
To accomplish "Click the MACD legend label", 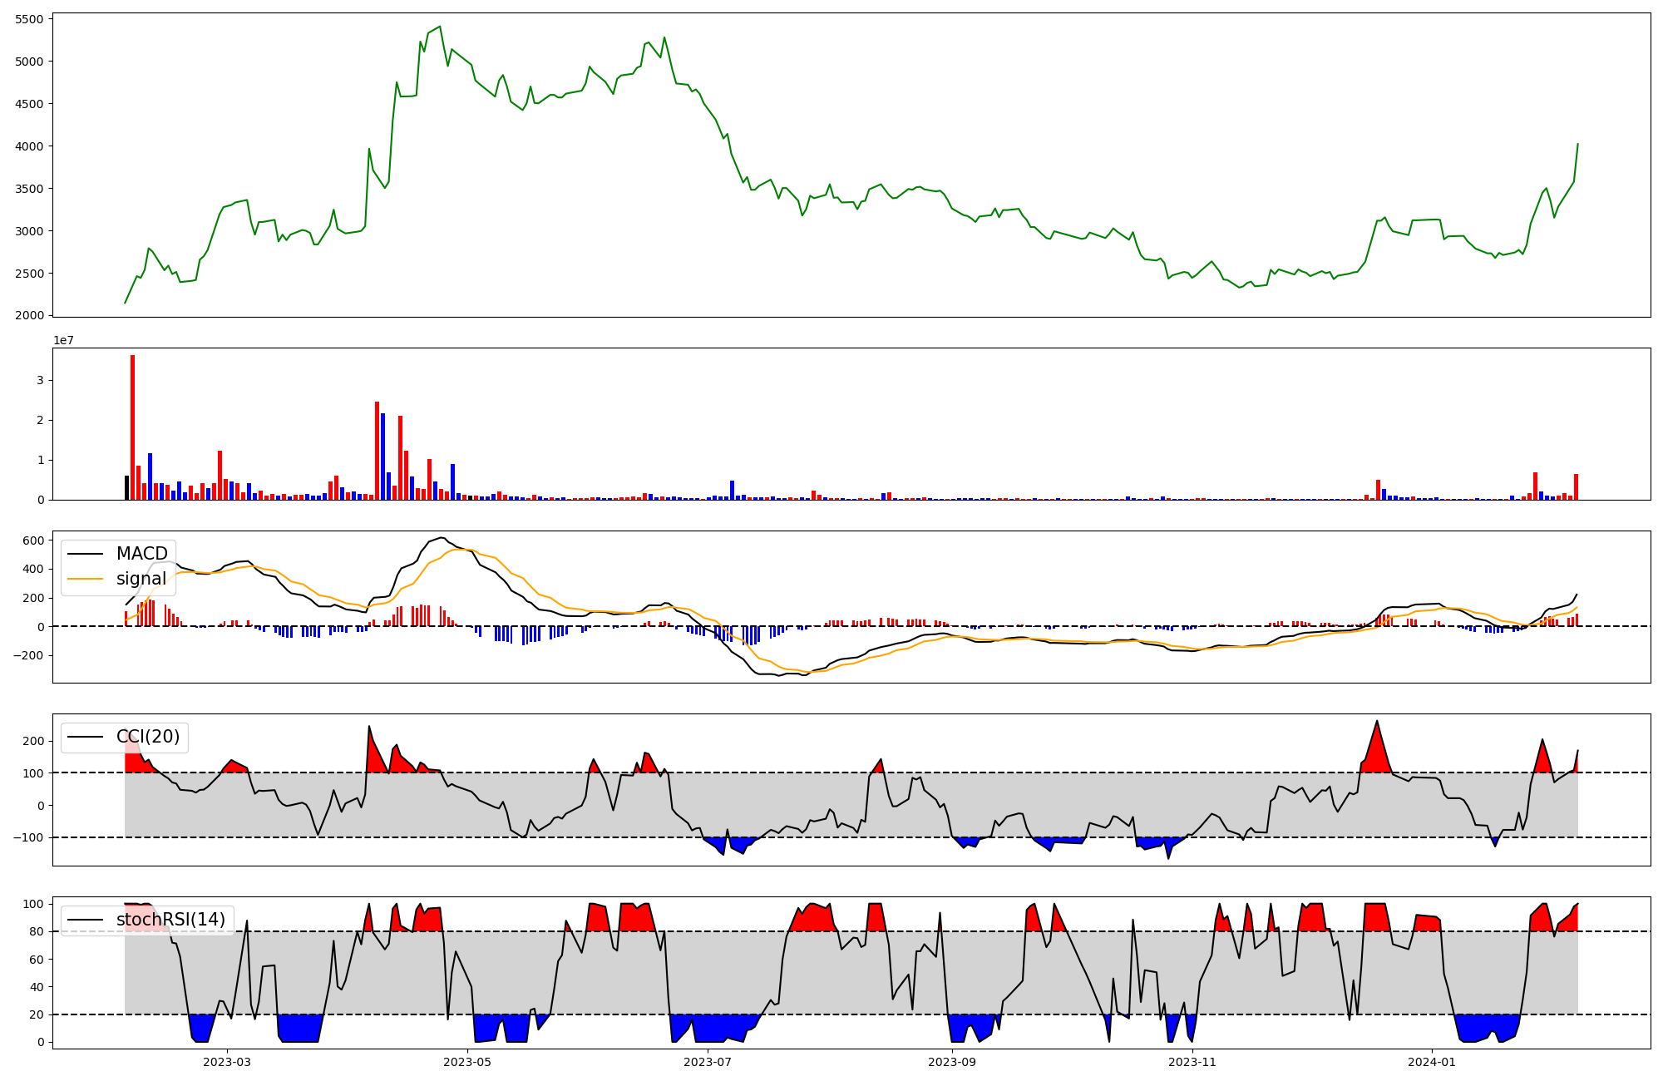I will (x=141, y=554).
